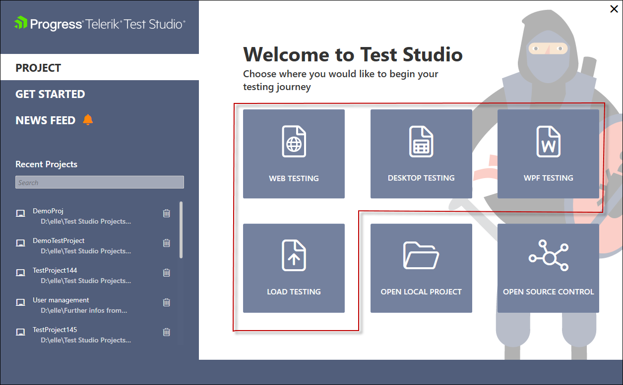The image size is (623, 385).
Task: Choose the LOAD TESTING label
Action: (294, 292)
